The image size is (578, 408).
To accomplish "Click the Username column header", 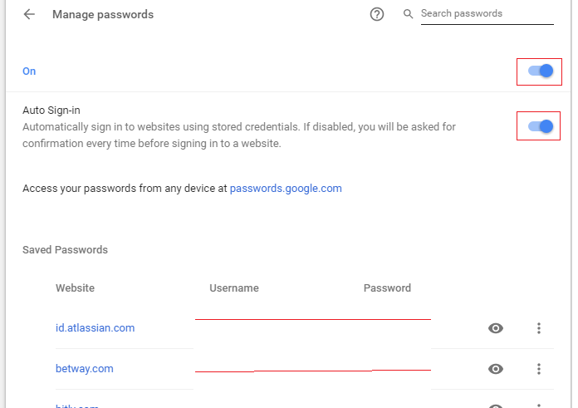I will pos(234,288).
